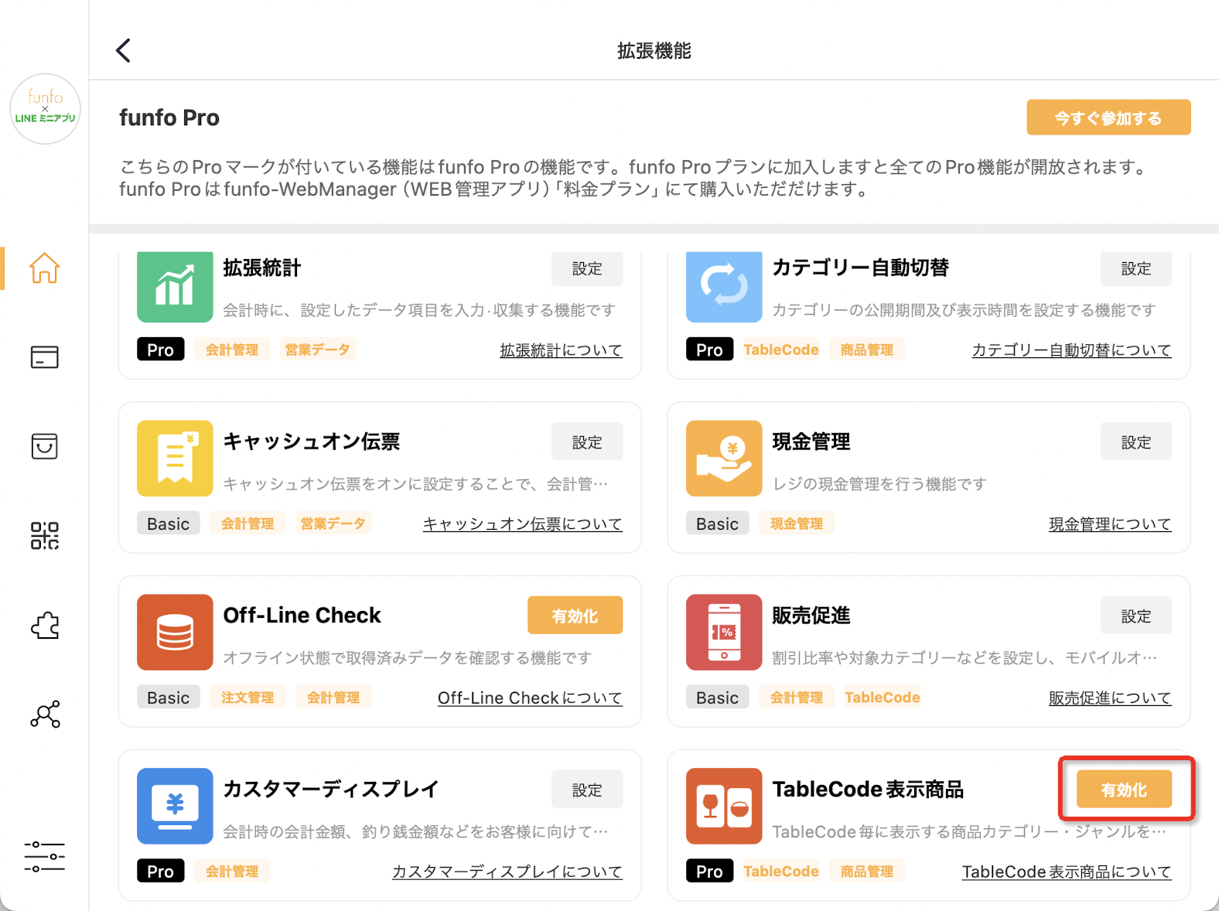
Task: Click the TableCode表示商品 card title
Action: point(868,789)
